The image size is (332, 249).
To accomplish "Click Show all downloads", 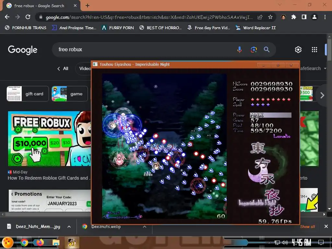I will click(x=307, y=227).
